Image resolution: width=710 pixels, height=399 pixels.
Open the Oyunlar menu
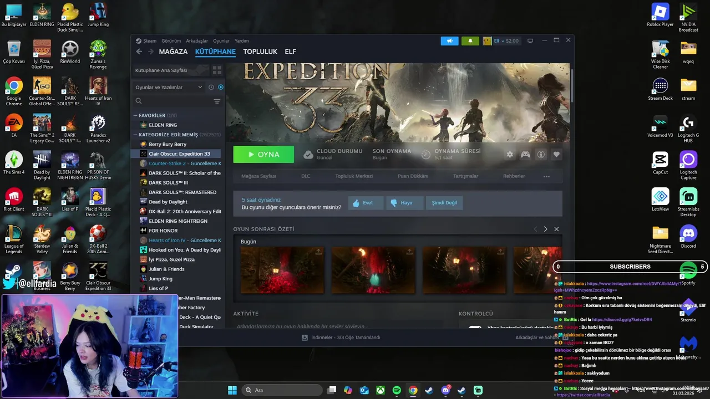click(x=221, y=40)
